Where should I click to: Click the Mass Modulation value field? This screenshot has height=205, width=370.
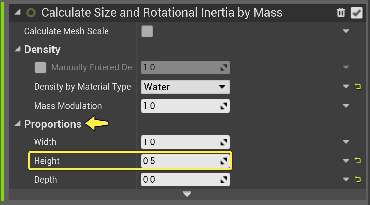coord(179,106)
